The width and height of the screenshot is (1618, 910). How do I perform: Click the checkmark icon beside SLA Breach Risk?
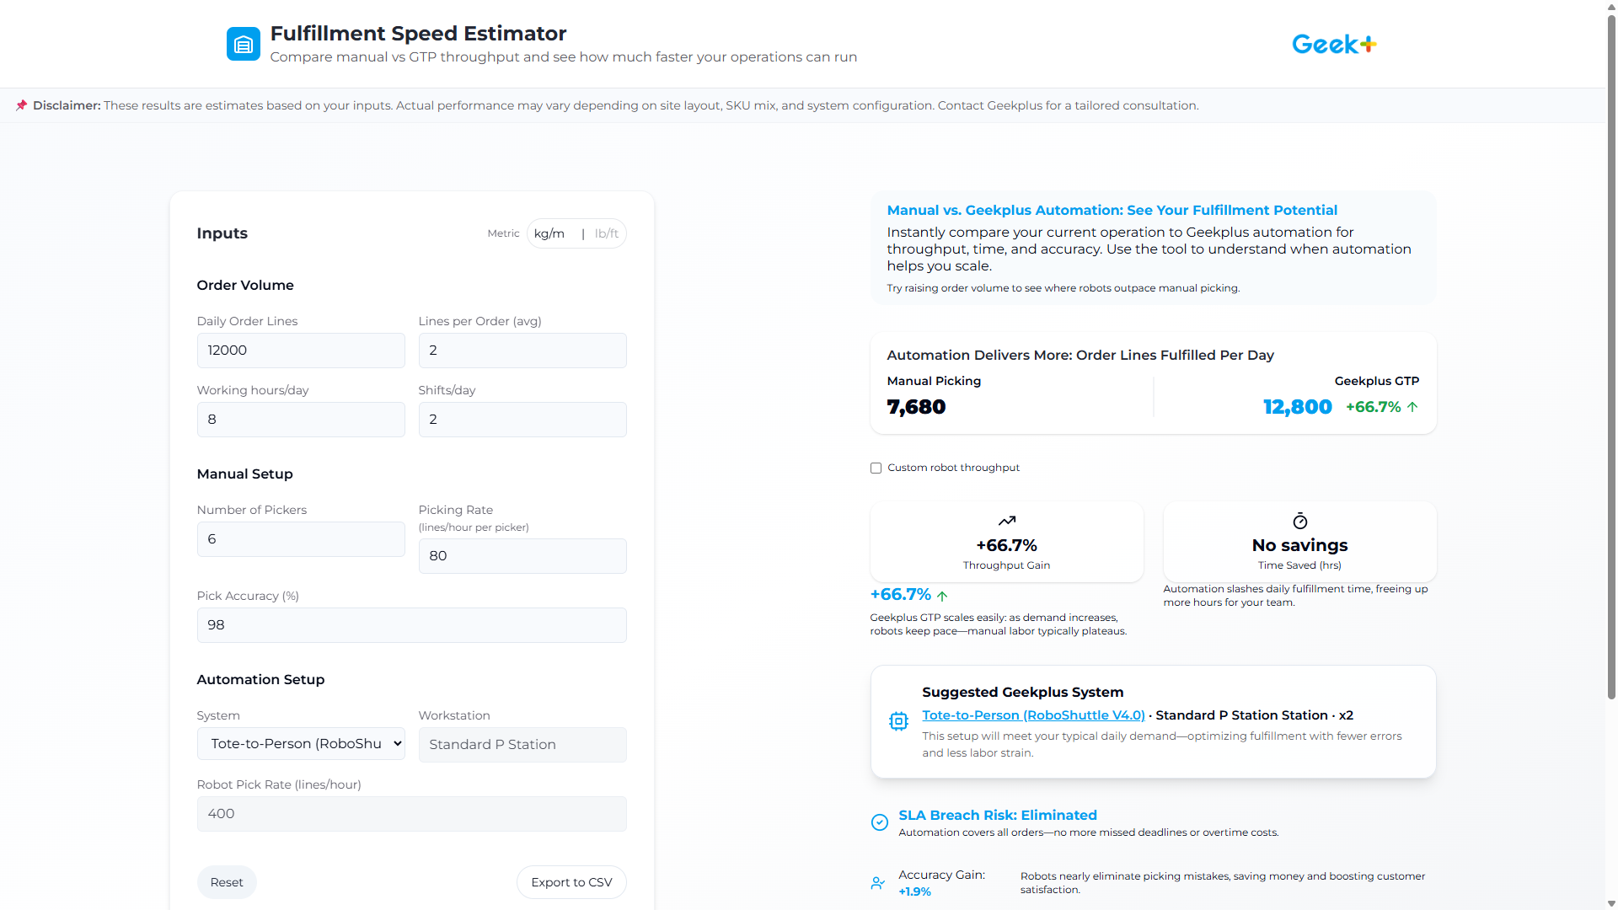(879, 822)
